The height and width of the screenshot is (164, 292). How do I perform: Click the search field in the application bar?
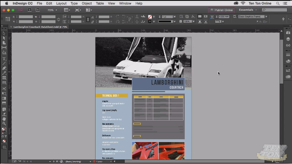pyautogui.click(x=275, y=10)
